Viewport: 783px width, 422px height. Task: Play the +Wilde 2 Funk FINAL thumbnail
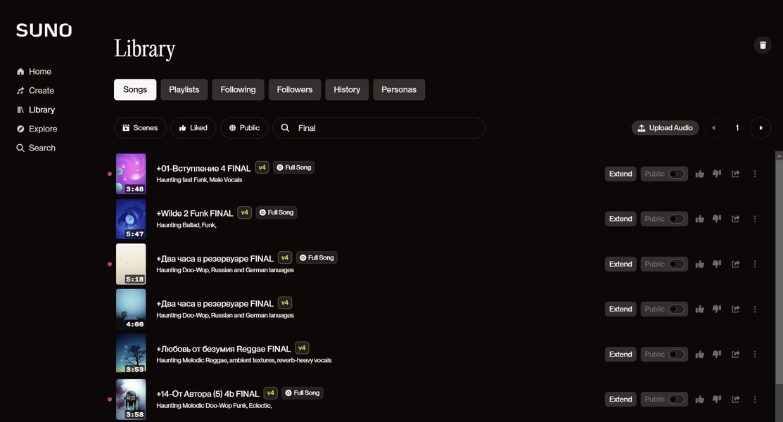(x=131, y=219)
